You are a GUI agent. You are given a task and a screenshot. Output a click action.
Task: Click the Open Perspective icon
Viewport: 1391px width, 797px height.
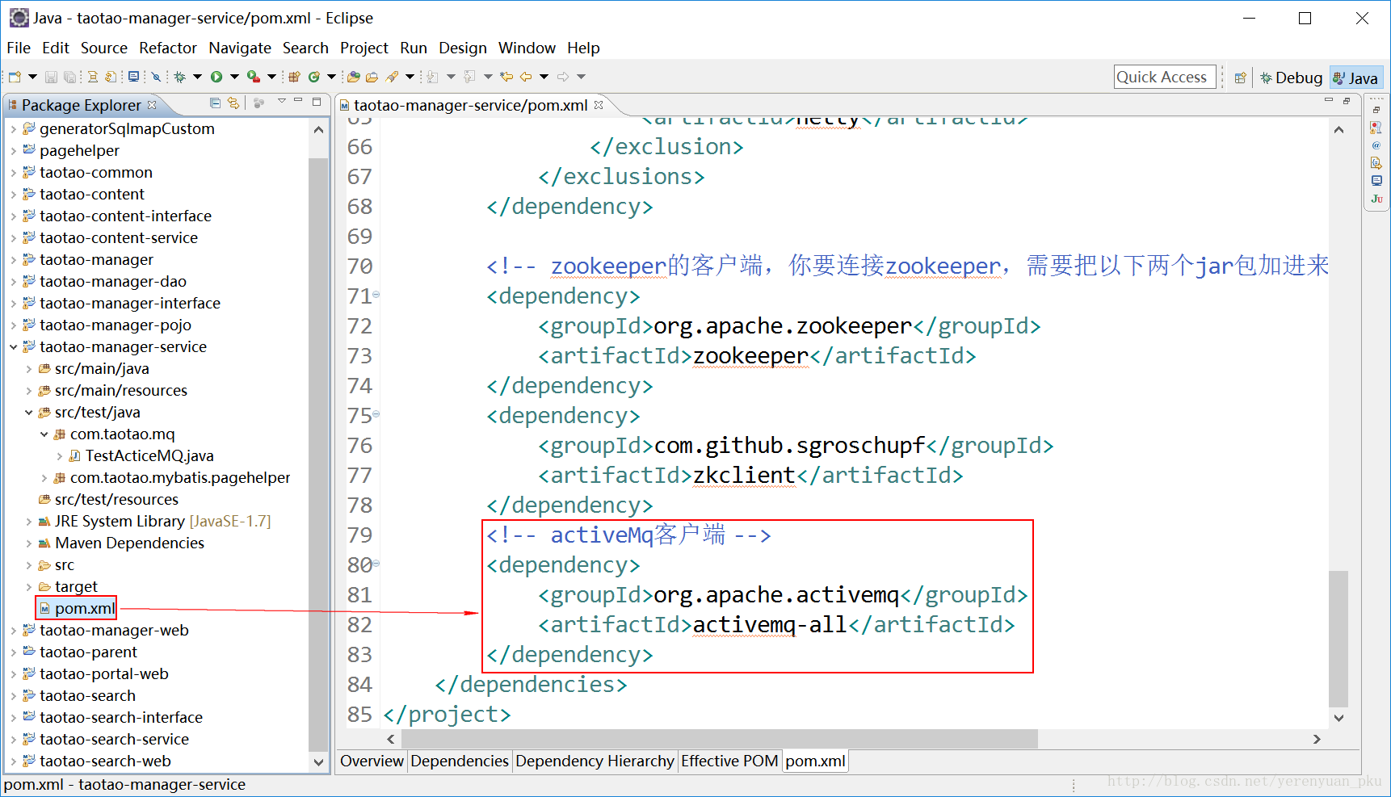[1240, 78]
